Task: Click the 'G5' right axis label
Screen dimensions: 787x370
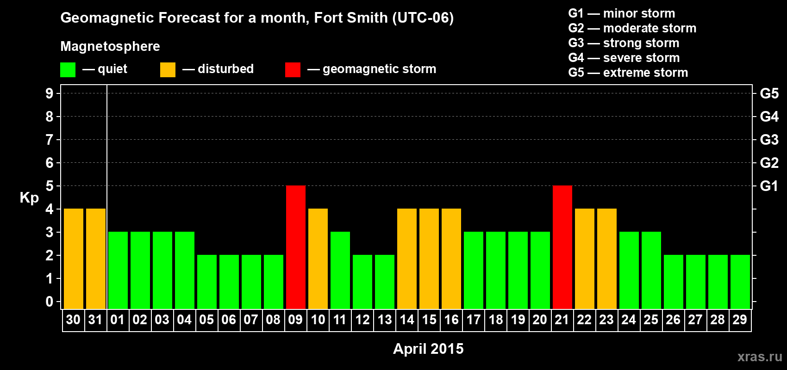Action: (x=769, y=93)
